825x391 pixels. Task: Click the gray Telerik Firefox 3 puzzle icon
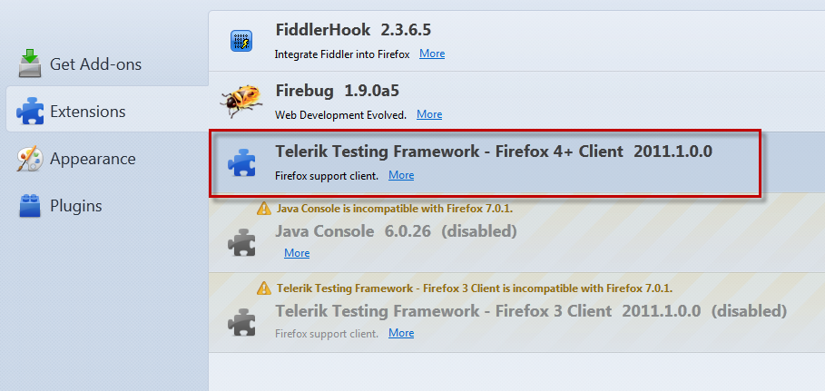[x=241, y=321]
